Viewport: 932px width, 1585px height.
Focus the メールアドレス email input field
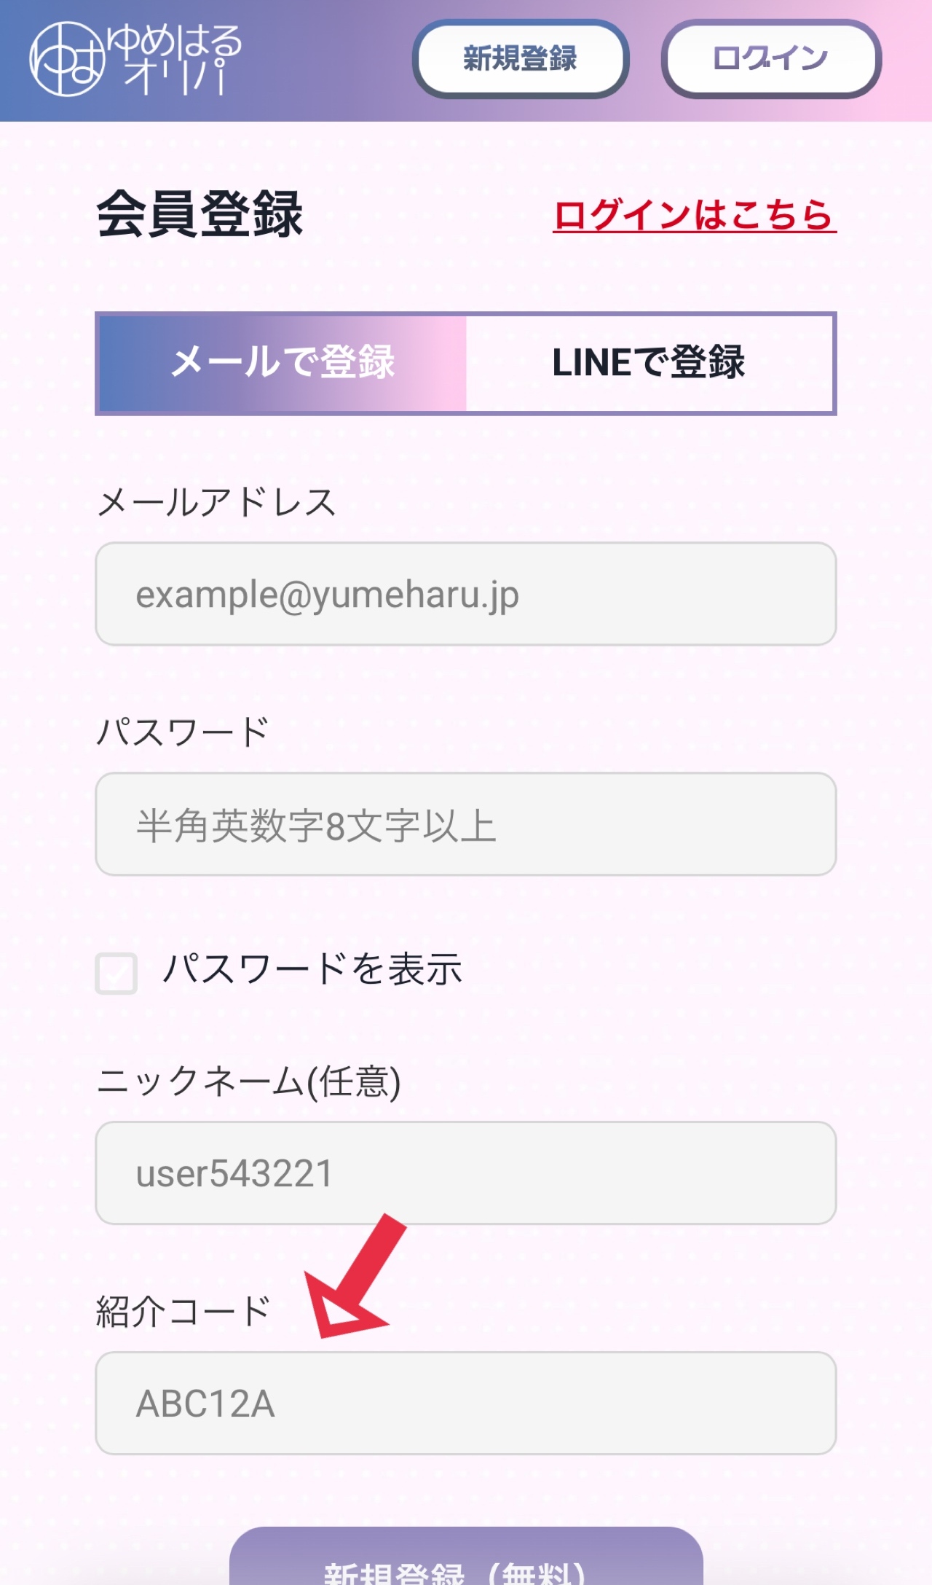tap(465, 594)
